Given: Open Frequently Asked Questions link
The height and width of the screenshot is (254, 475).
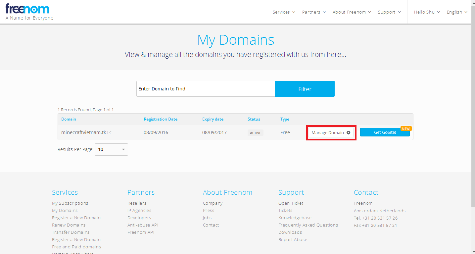Looking at the screenshot, I should [308, 225].
